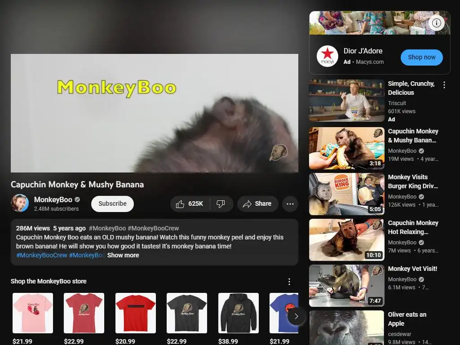Click the 601K views text on Triscuit ad
The image size is (460, 345).
point(402,111)
